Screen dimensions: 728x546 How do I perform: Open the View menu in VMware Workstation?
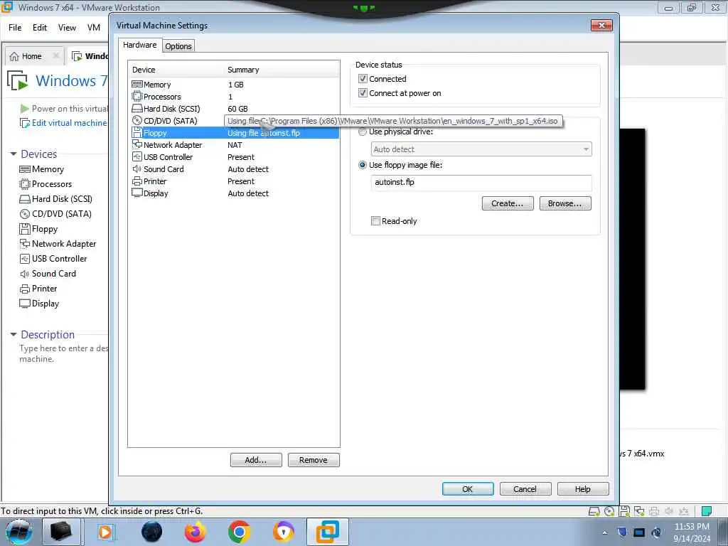coord(67,28)
